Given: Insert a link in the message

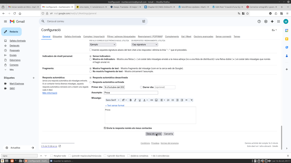Looking at the screenshot, I should tap(152, 100).
